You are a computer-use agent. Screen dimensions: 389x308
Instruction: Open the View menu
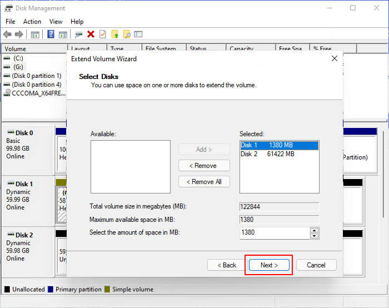point(56,22)
